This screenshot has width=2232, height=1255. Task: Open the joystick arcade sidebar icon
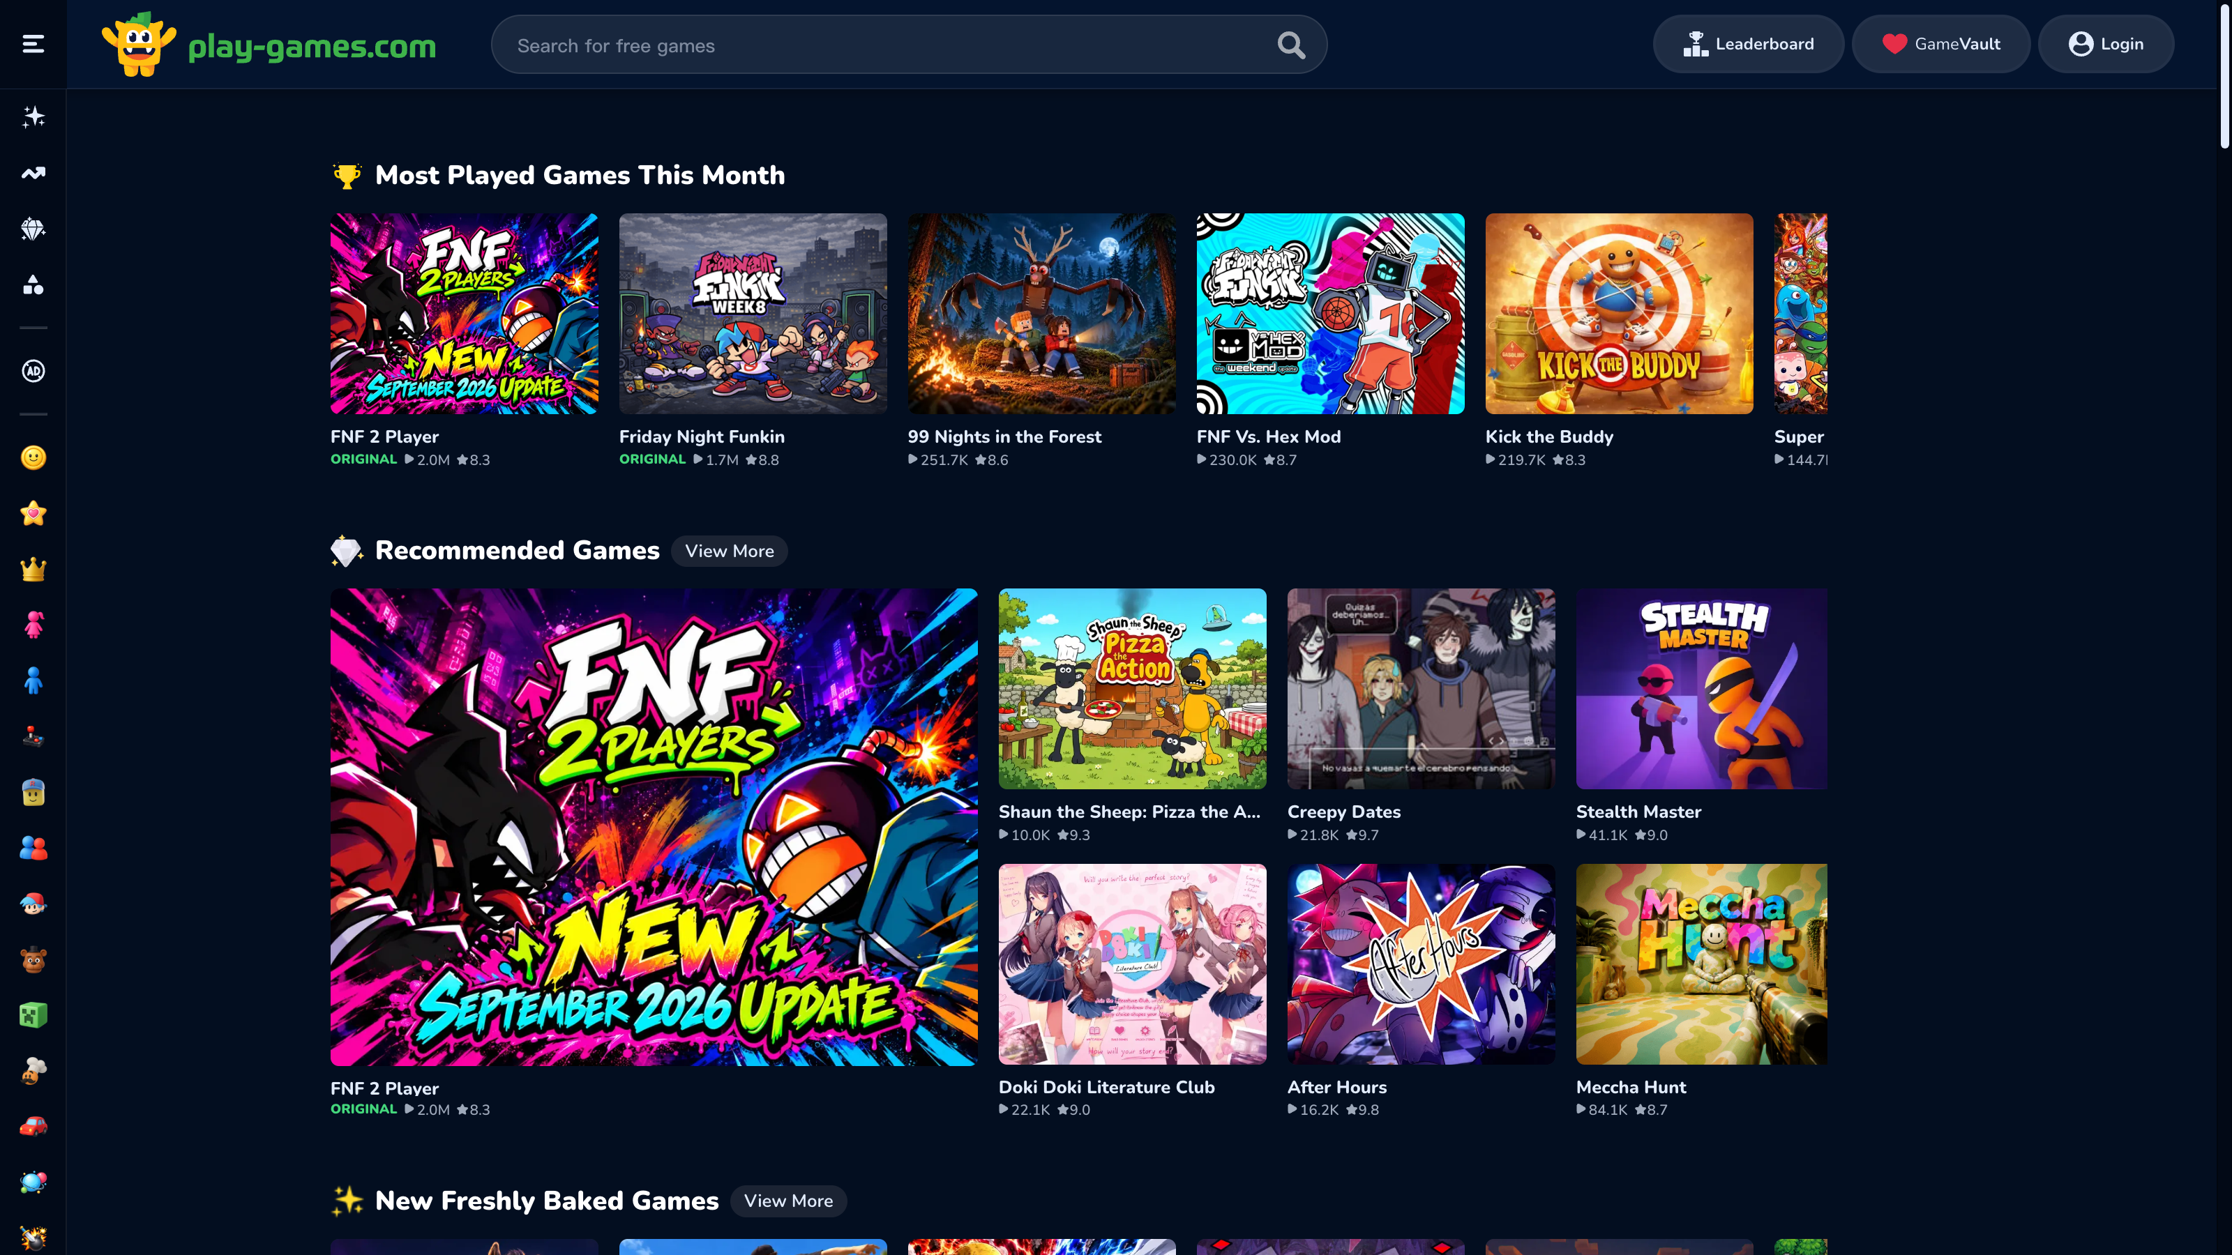click(x=33, y=737)
